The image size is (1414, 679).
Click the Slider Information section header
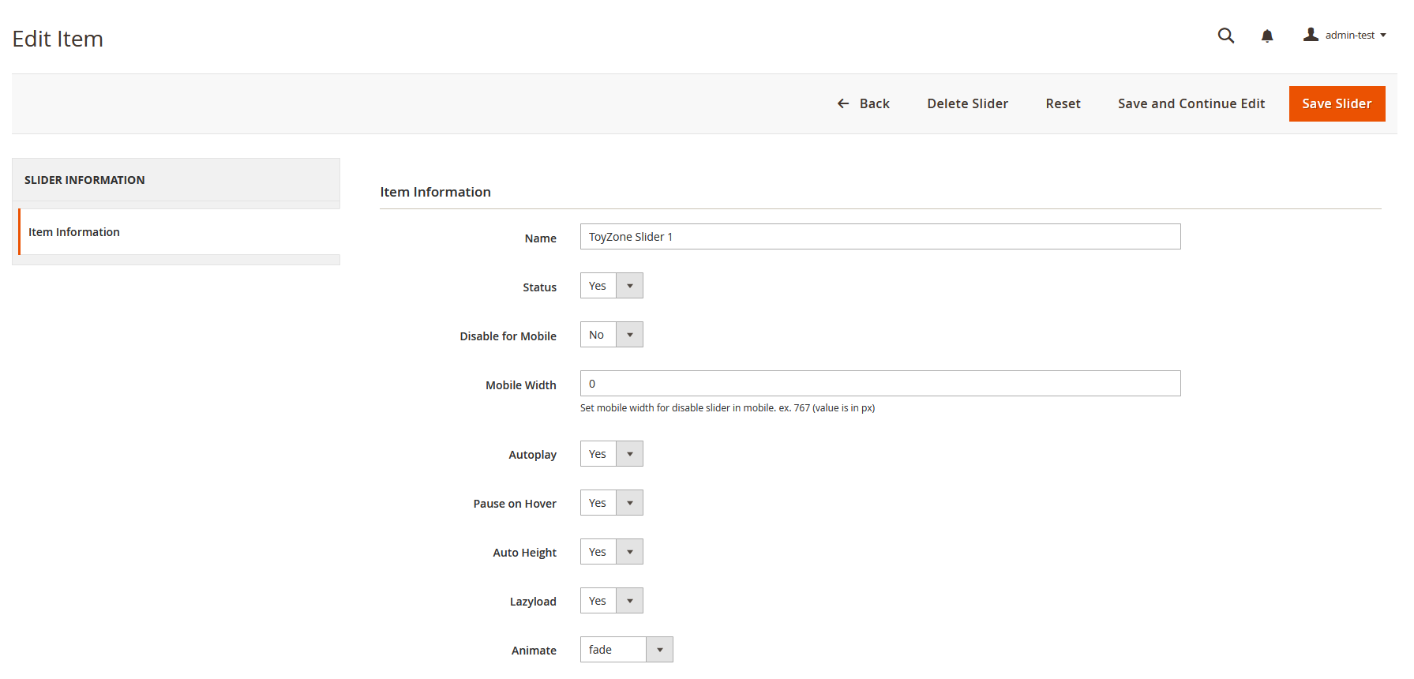pyautogui.click(x=84, y=180)
